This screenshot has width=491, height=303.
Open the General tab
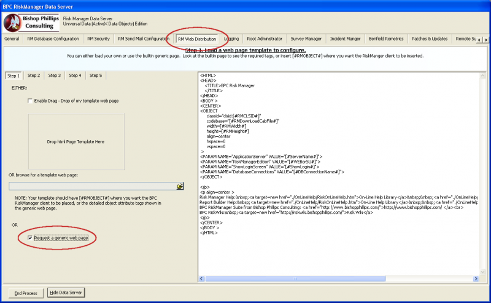12,39
